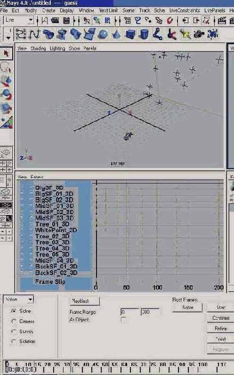This screenshot has height=375, width=234.
Task: Open the Solve panel dropdown
Action: coord(19,299)
